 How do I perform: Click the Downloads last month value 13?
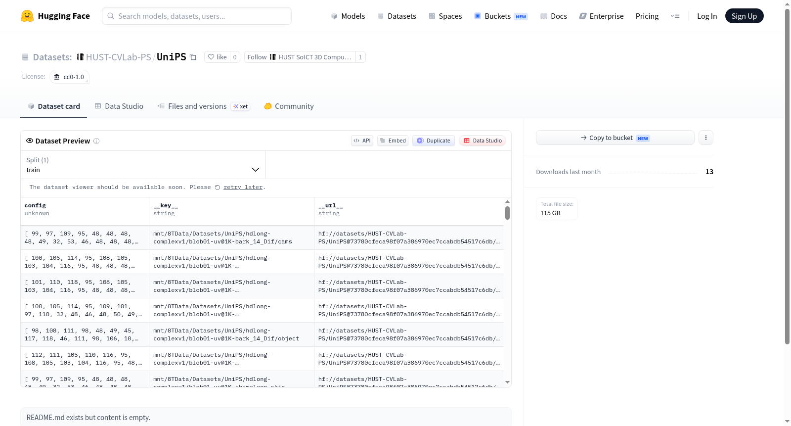[x=709, y=172]
